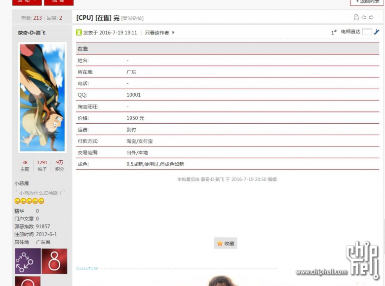Click the 收藏 favorite button
The height and width of the screenshot is (286, 385).
pos(226,243)
